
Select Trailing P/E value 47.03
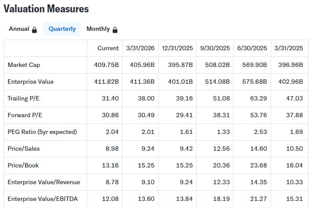pyautogui.click(x=294, y=98)
